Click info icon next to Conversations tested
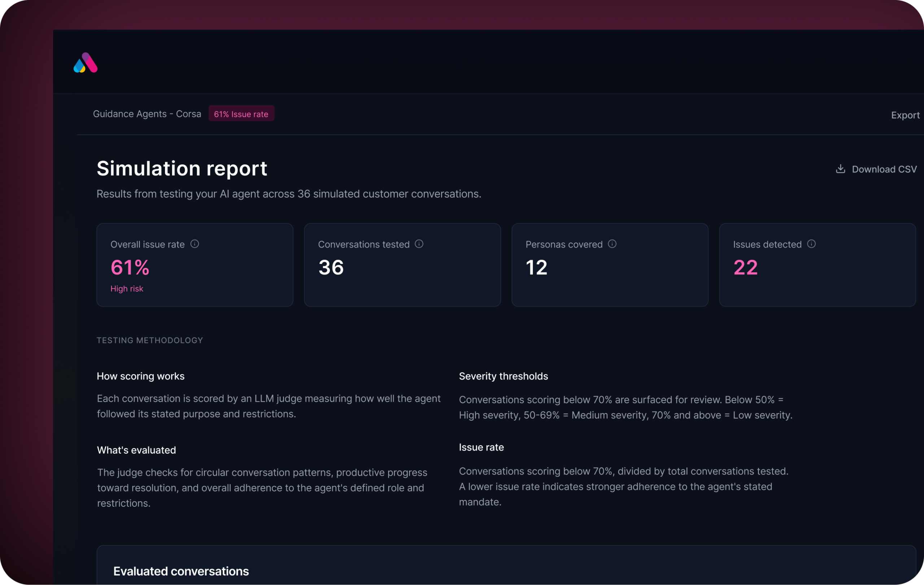The width and height of the screenshot is (924, 585). coord(419,244)
